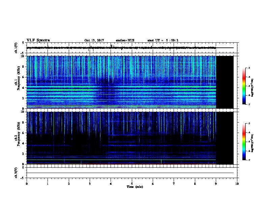Click the time axis tick label "3"

point(90,184)
